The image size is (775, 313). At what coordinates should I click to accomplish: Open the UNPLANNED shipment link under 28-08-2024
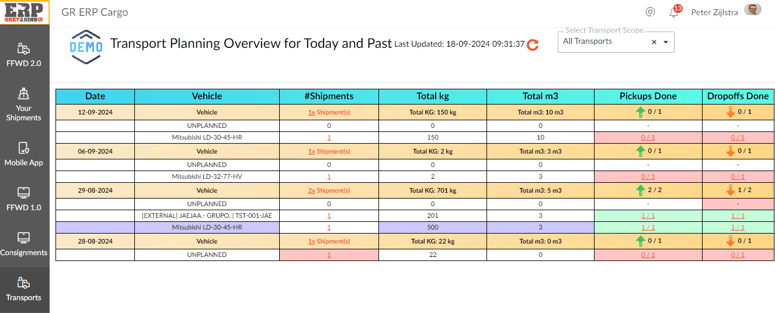329,255
